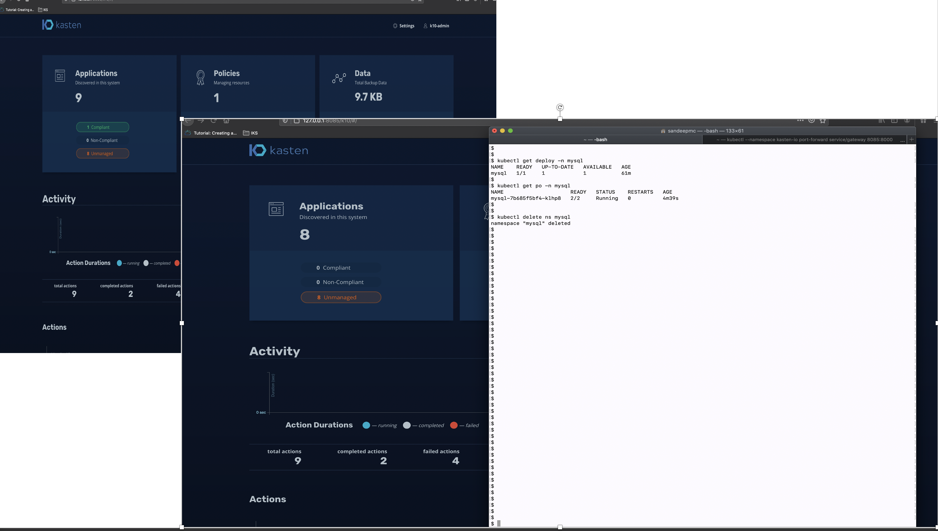
Task: Click the Applications card icon in foreground dashboard
Action: (276, 209)
